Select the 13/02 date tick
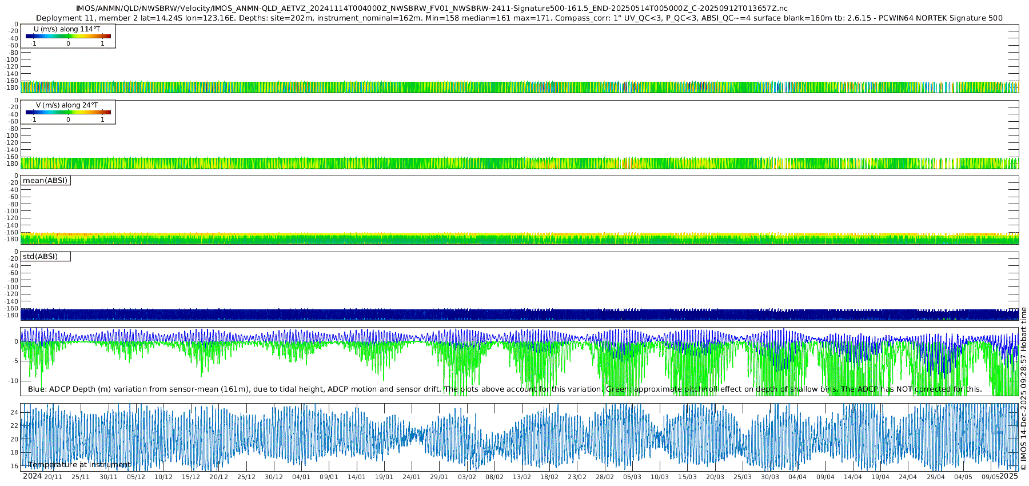1029x486 pixels. click(522, 477)
